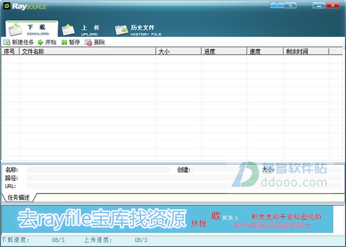The image size is (346, 247).
Task: Click the help question mark button
Action: click(x=277, y=5)
